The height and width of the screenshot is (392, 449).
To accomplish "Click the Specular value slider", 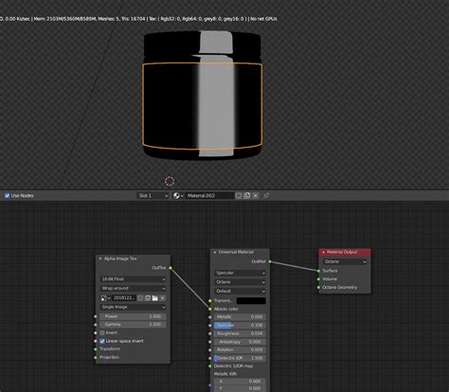I will pos(240,325).
